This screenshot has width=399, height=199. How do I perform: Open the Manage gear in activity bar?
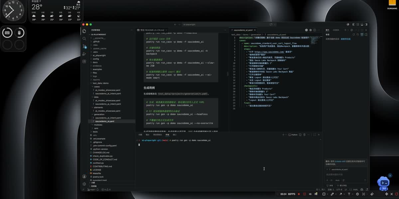coord(84,184)
